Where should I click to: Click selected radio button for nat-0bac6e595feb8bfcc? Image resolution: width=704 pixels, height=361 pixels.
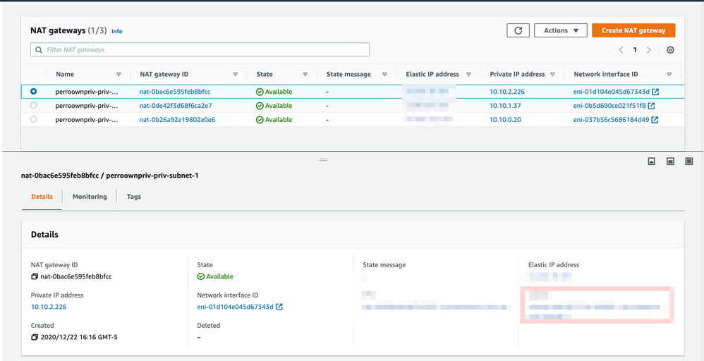point(34,92)
